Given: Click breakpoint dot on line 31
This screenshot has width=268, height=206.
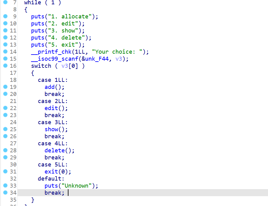Looking at the screenshot, I should click(5, 172).
